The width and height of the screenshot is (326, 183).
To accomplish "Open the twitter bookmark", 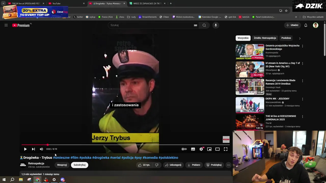I will pyautogui.click(x=78, y=17).
